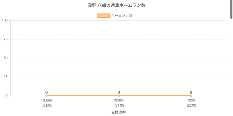Click the (21歳) age label under 1938春
This screenshot has width=233, height=116.
47,106
